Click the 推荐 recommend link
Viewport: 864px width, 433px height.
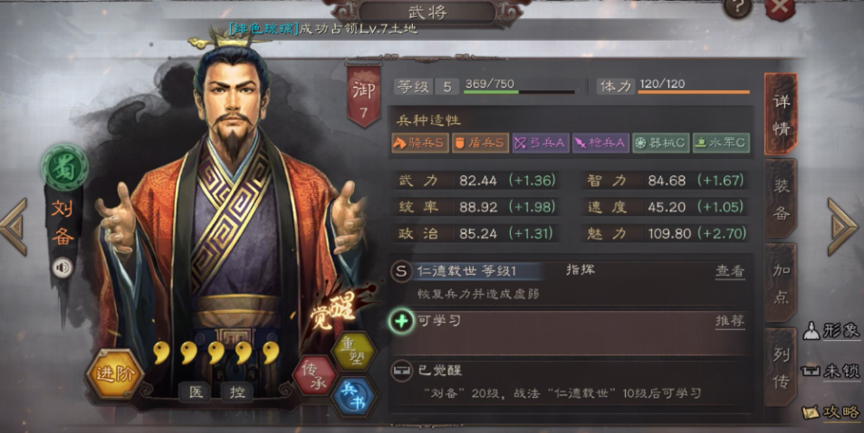(730, 321)
